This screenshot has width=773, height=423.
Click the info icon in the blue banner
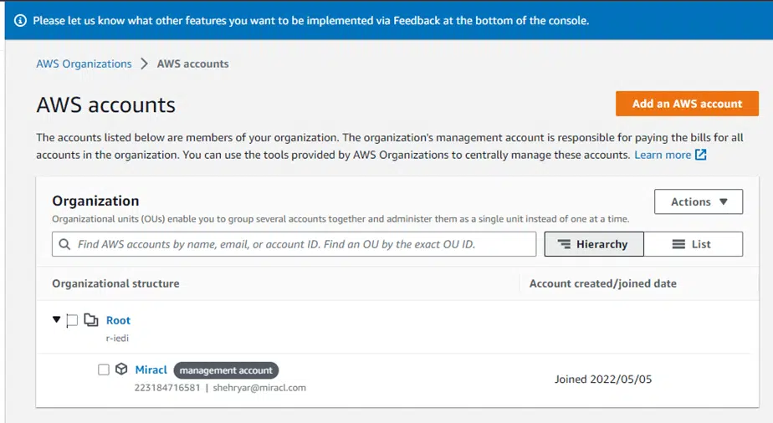pos(20,21)
